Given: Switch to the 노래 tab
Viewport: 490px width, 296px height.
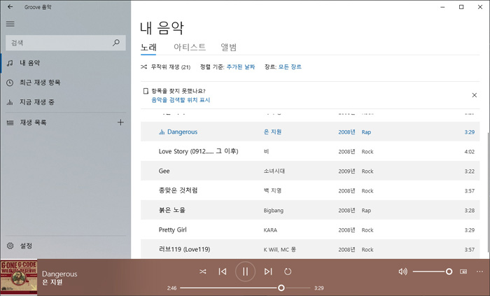Looking at the screenshot, I should tap(148, 48).
